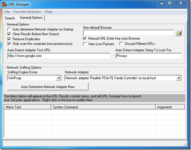Click the Arguments column header
Screen dimensions: 191x150
coord(170,107)
